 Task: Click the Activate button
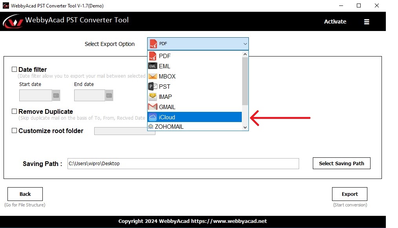(x=335, y=22)
